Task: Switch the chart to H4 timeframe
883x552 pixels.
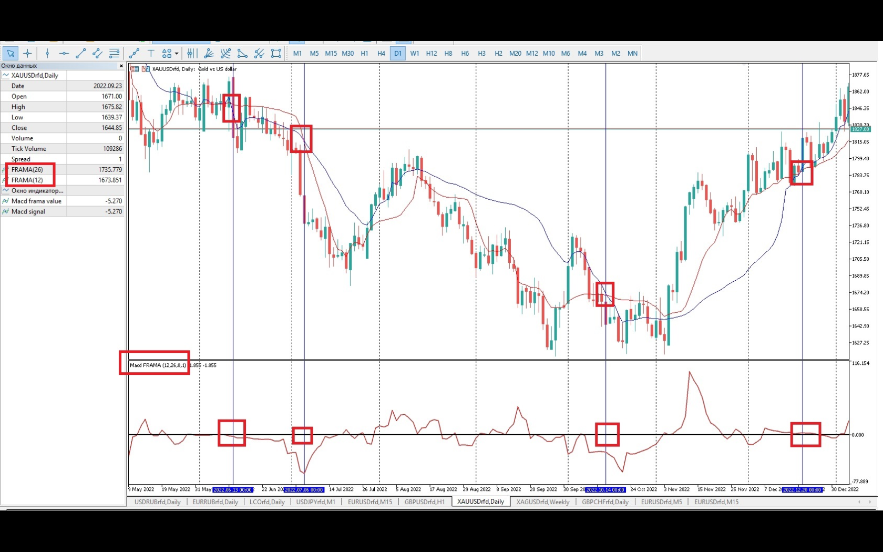Action: point(381,53)
